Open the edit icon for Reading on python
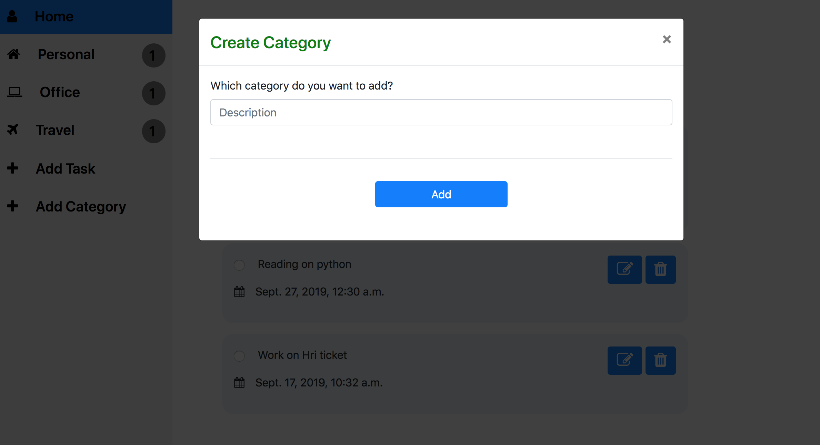The height and width of the screenshot is (445, 820). (x=624, y=270)
